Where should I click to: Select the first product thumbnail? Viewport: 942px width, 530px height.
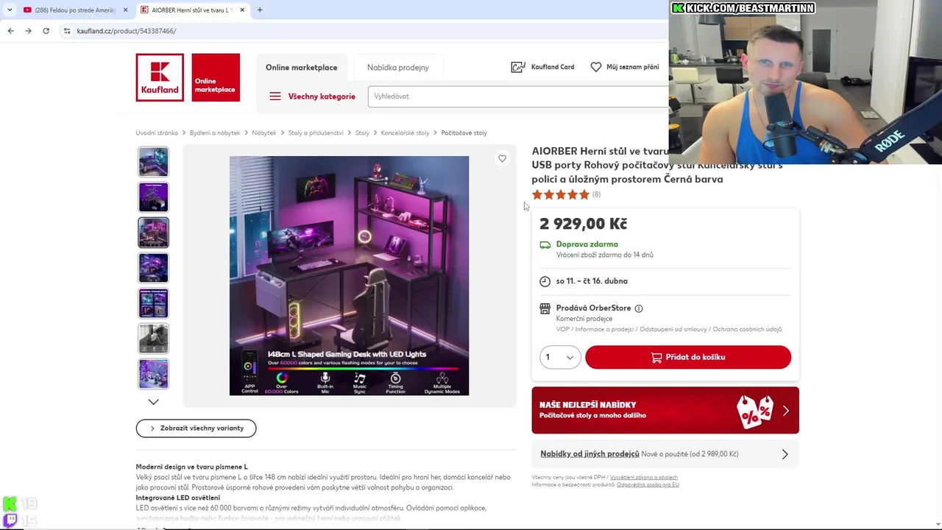tap(153, 162)
